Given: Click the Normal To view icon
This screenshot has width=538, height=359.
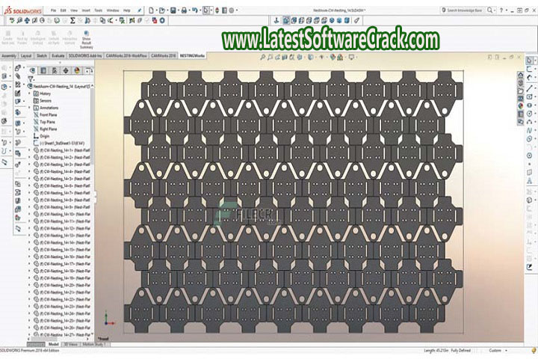Looking at the screenshot, I should pyautogui.click(x=276, y=21).
